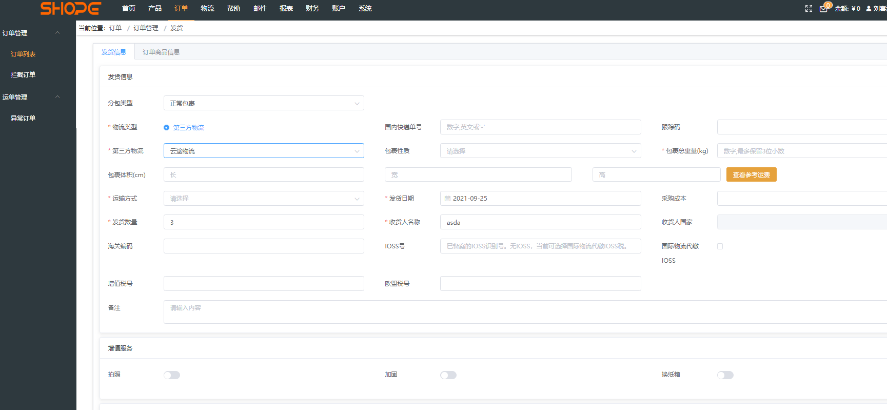Viewport: 887px width, 410px height.
Task: Enable the 加固 switch
Action: click(x=448, y=375)
